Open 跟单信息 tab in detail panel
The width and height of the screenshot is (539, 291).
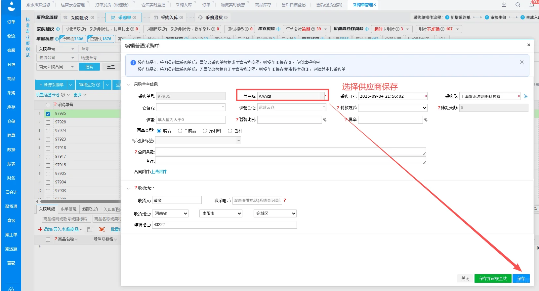pos(68,209)
